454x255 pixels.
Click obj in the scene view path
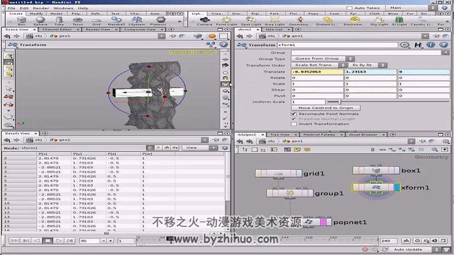click(x=38, y=36)
